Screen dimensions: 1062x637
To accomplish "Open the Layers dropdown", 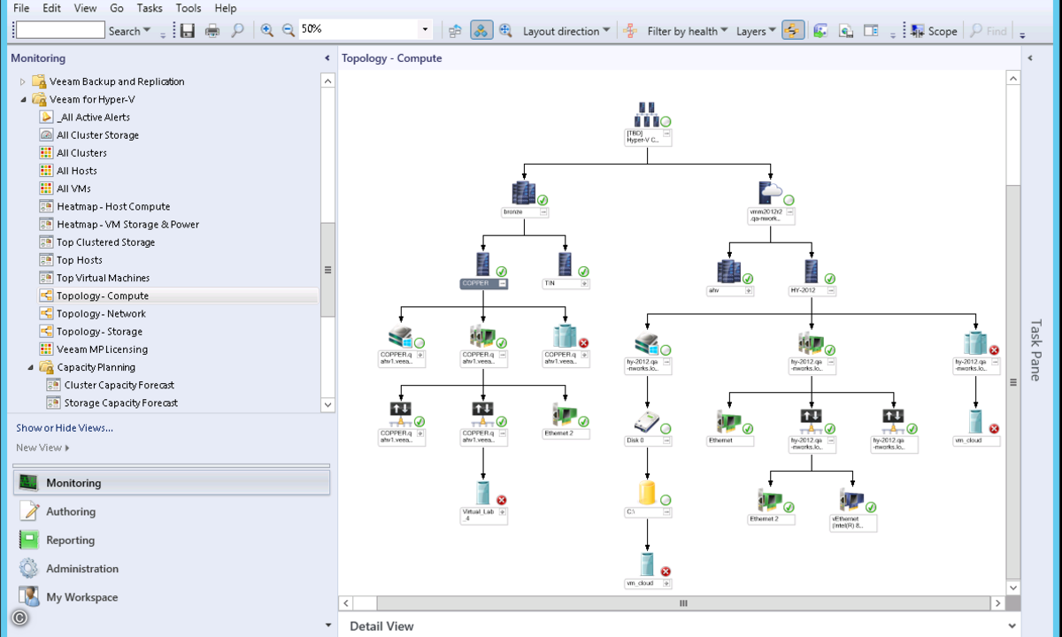I will pos(756,31).
